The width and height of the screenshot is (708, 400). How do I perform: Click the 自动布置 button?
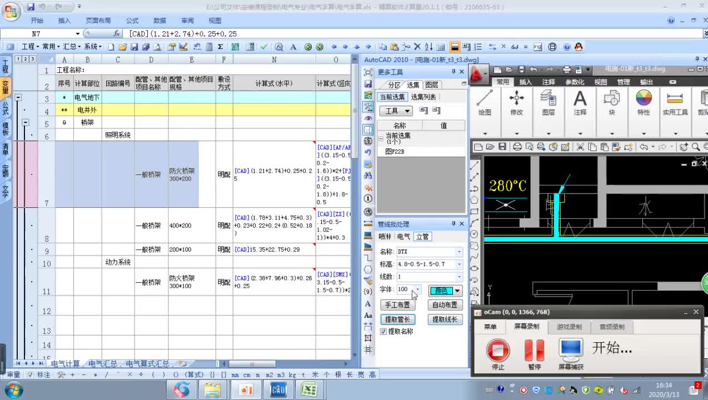tap(445, 305)
